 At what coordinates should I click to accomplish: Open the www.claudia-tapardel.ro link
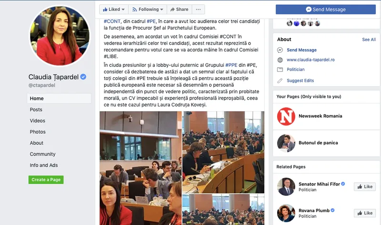pos(311,60)
